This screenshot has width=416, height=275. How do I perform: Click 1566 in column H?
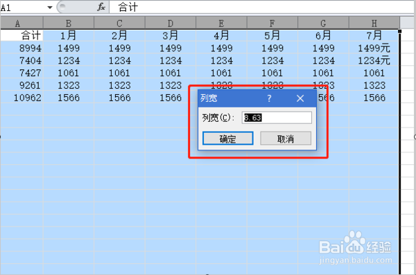pos(374,98)
